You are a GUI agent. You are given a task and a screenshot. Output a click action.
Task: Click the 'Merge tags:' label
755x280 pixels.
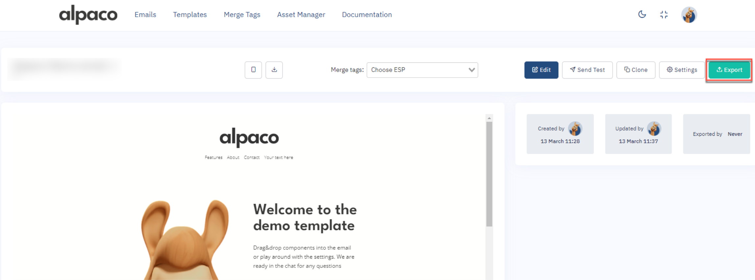(x=347, y=70)
